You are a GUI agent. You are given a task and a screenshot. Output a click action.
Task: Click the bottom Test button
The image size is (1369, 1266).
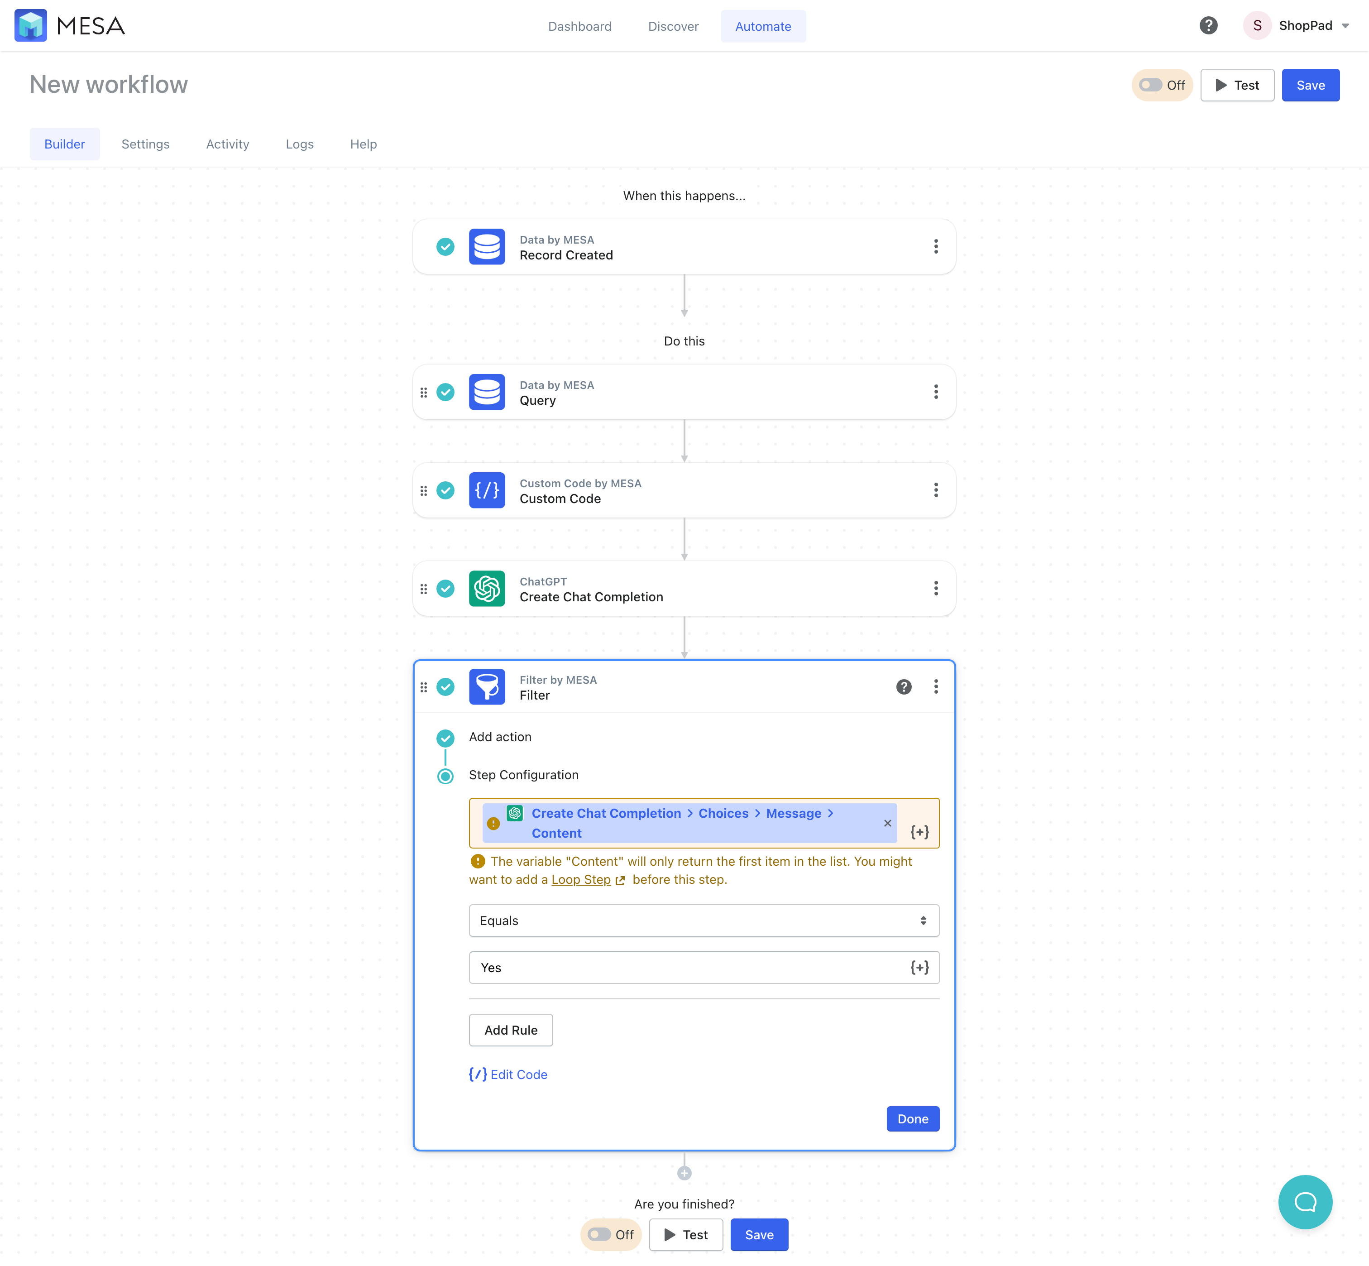tap(685, 1234)
